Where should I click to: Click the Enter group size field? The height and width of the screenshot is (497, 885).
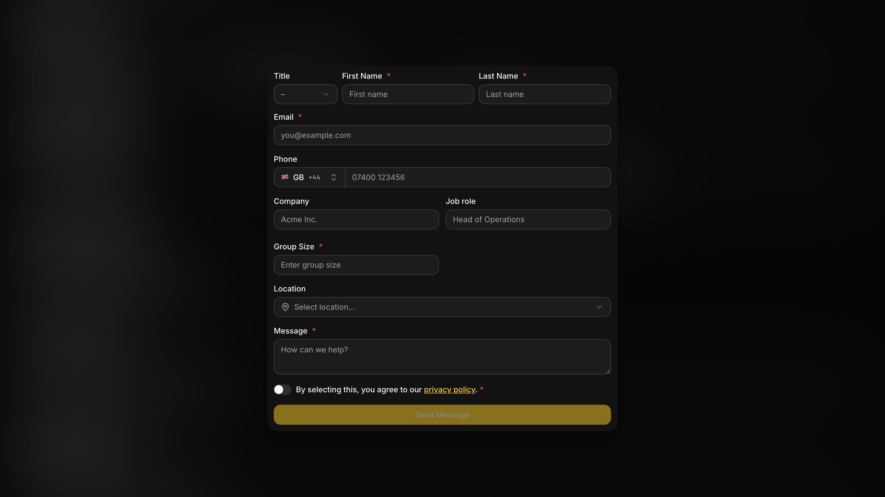pyautogui.click(x=356, y=265)
